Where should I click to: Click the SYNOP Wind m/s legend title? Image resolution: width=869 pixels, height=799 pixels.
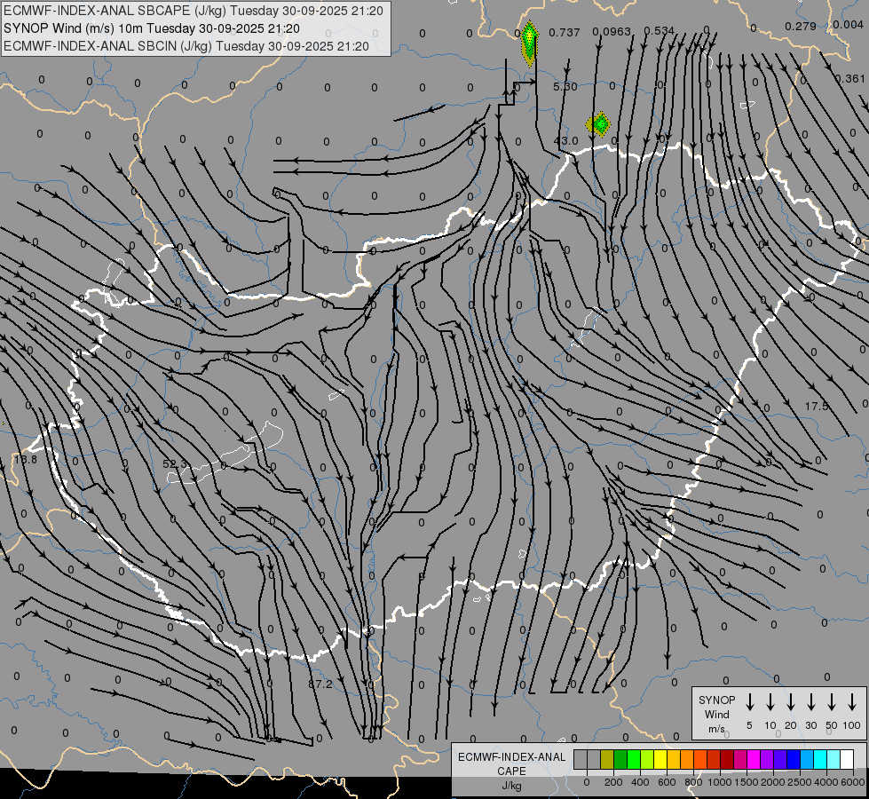pos(716,714)
